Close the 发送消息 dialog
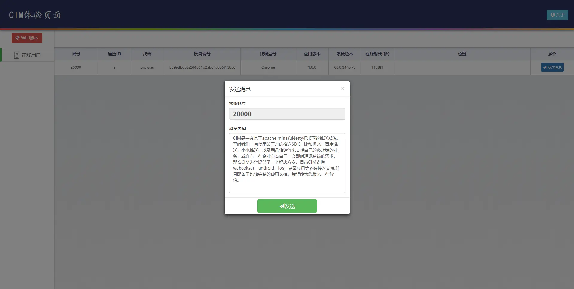The height and width of the screenshot is (289, 574). click(342, 88)
